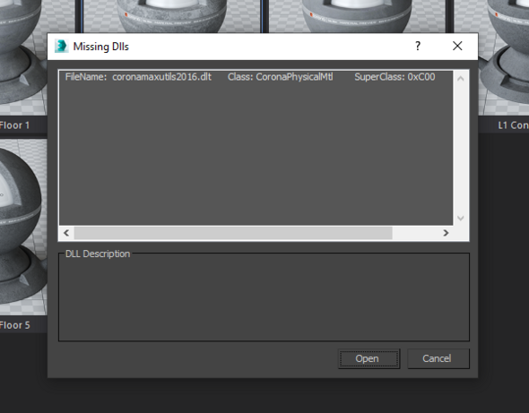This screenshot has width=529, height=413.
Task: Select the L1 Con material thumbnail
Action: 504,57
